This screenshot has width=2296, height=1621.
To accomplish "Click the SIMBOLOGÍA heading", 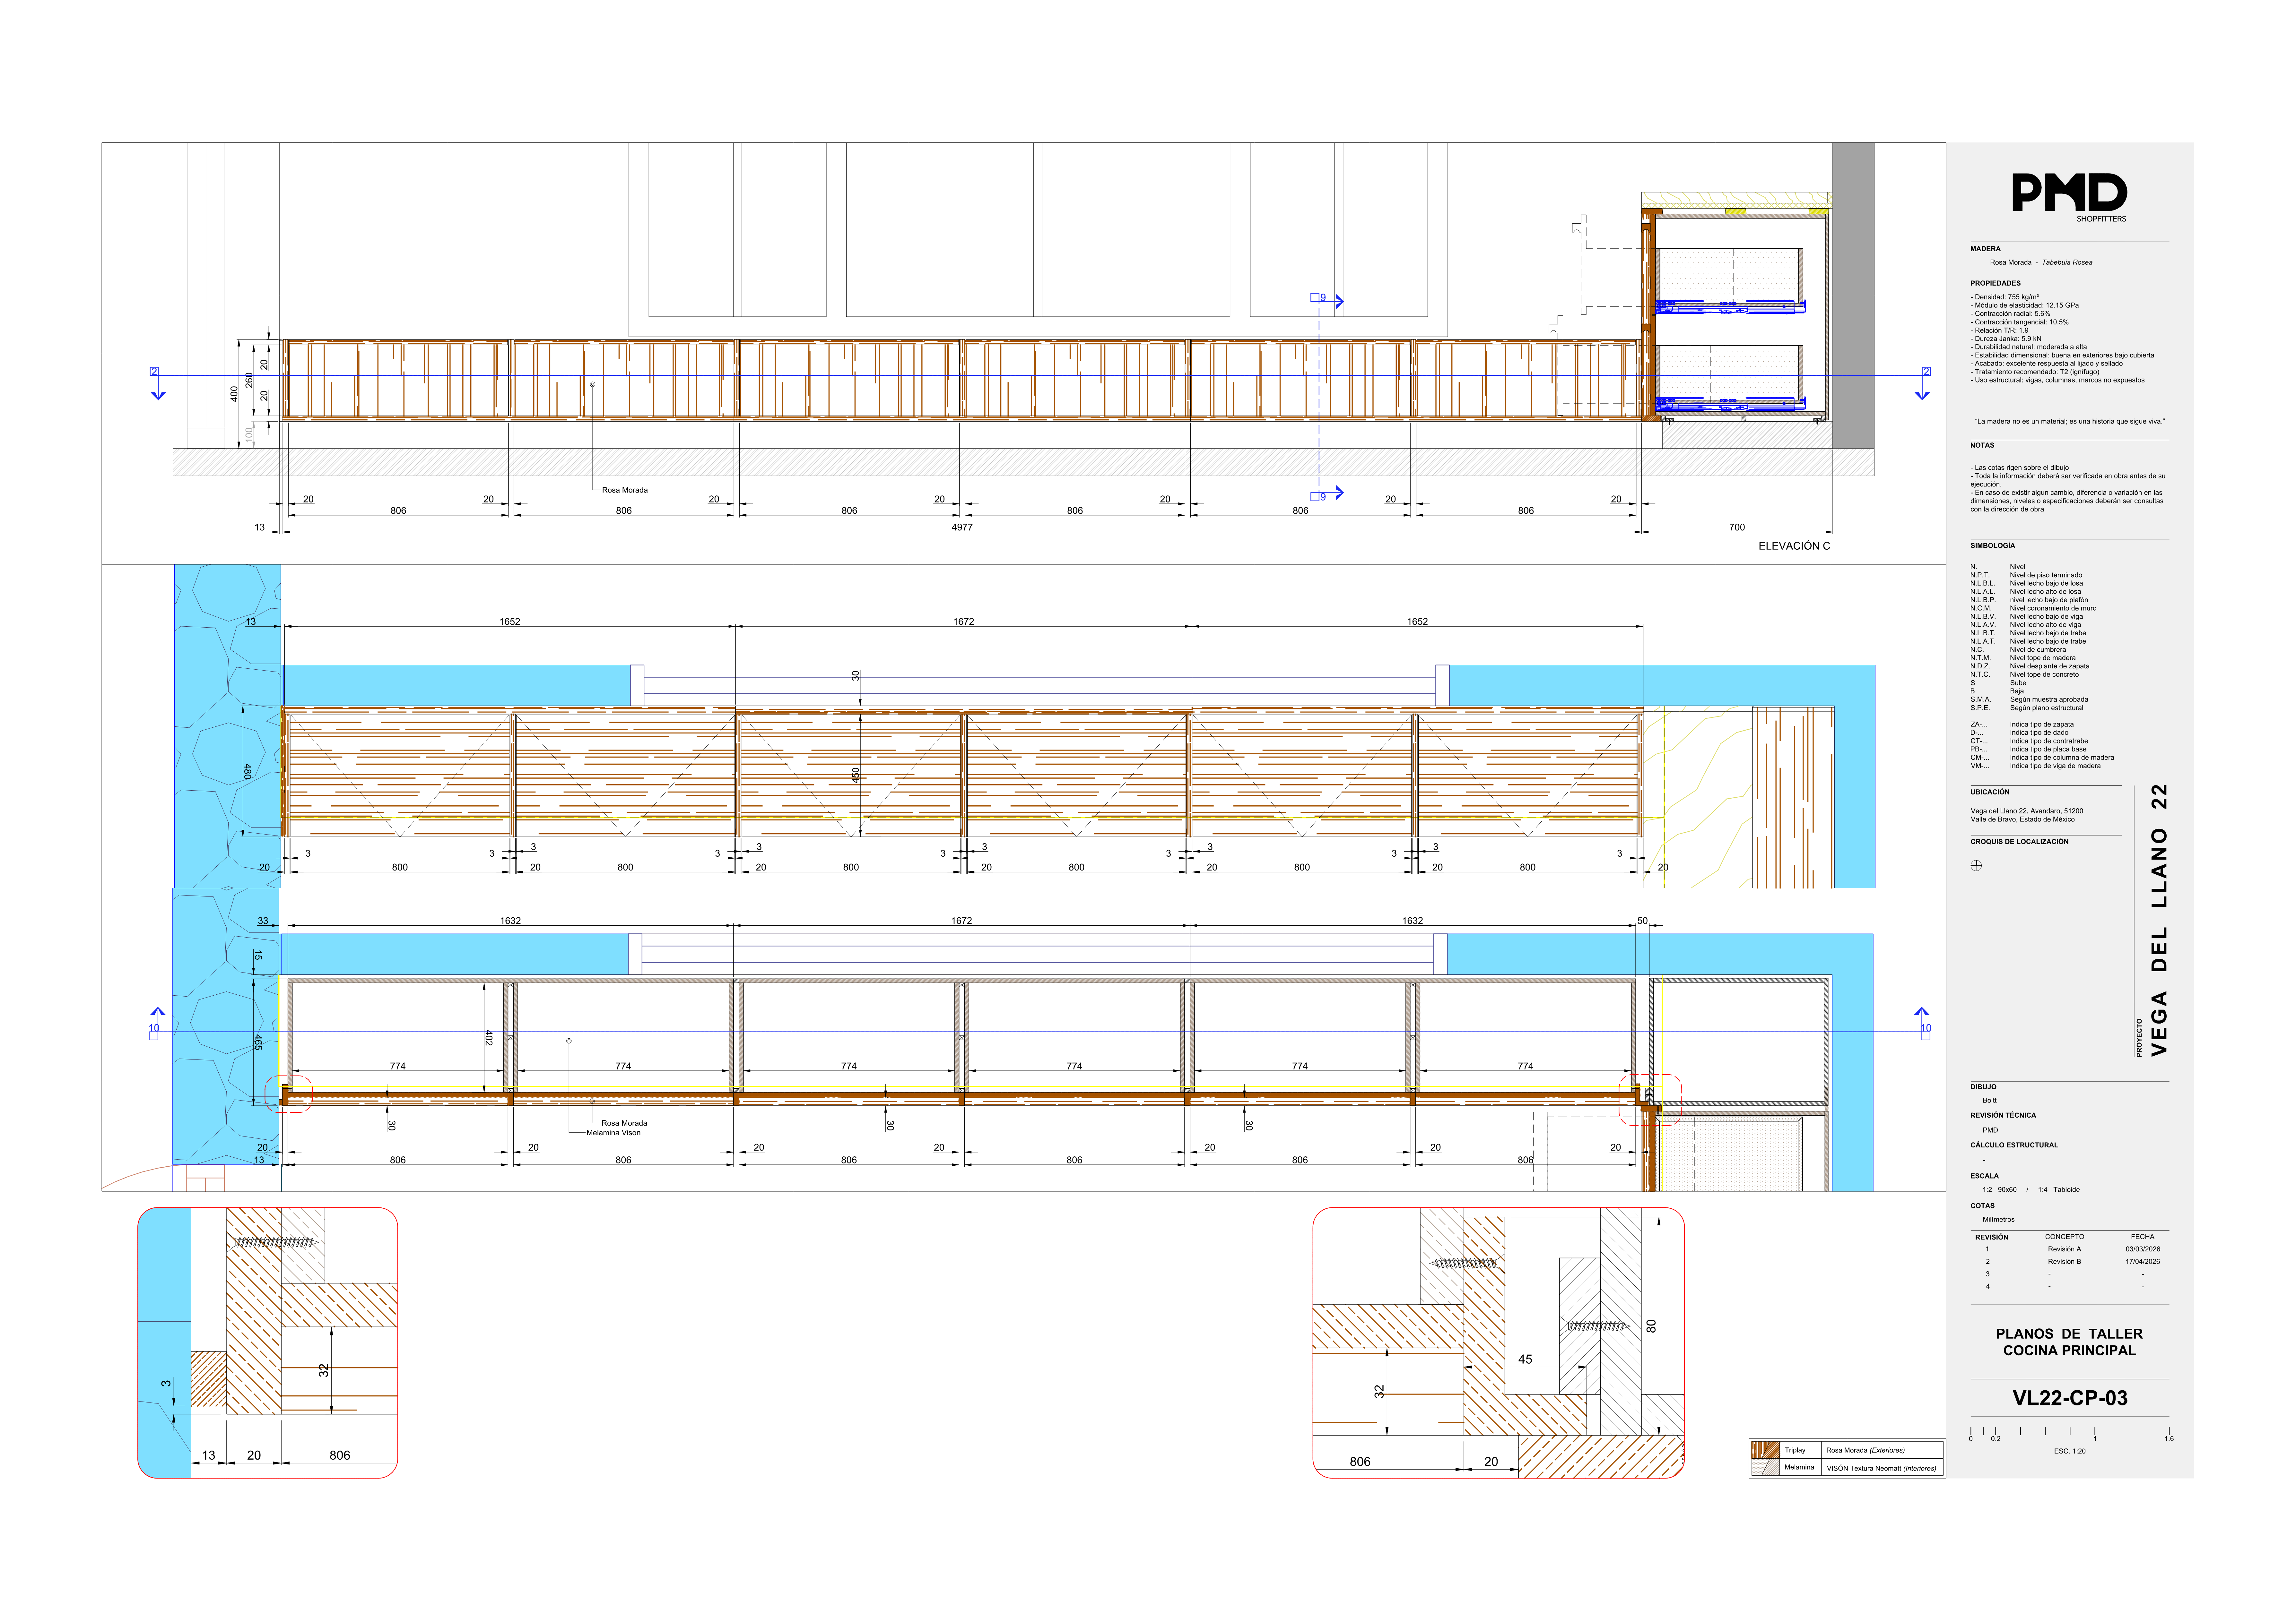I will point(1992,546).
